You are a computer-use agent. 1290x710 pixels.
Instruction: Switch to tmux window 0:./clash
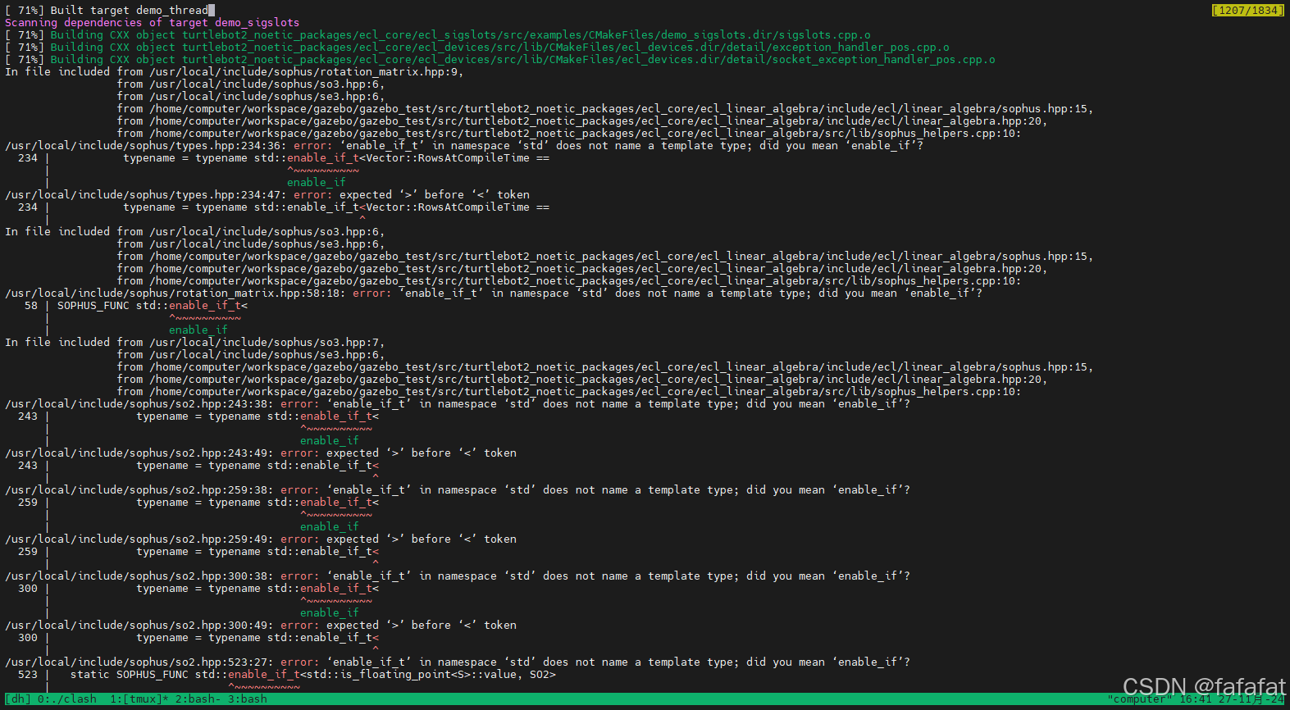pyautogui.click(x=67, y=699)
